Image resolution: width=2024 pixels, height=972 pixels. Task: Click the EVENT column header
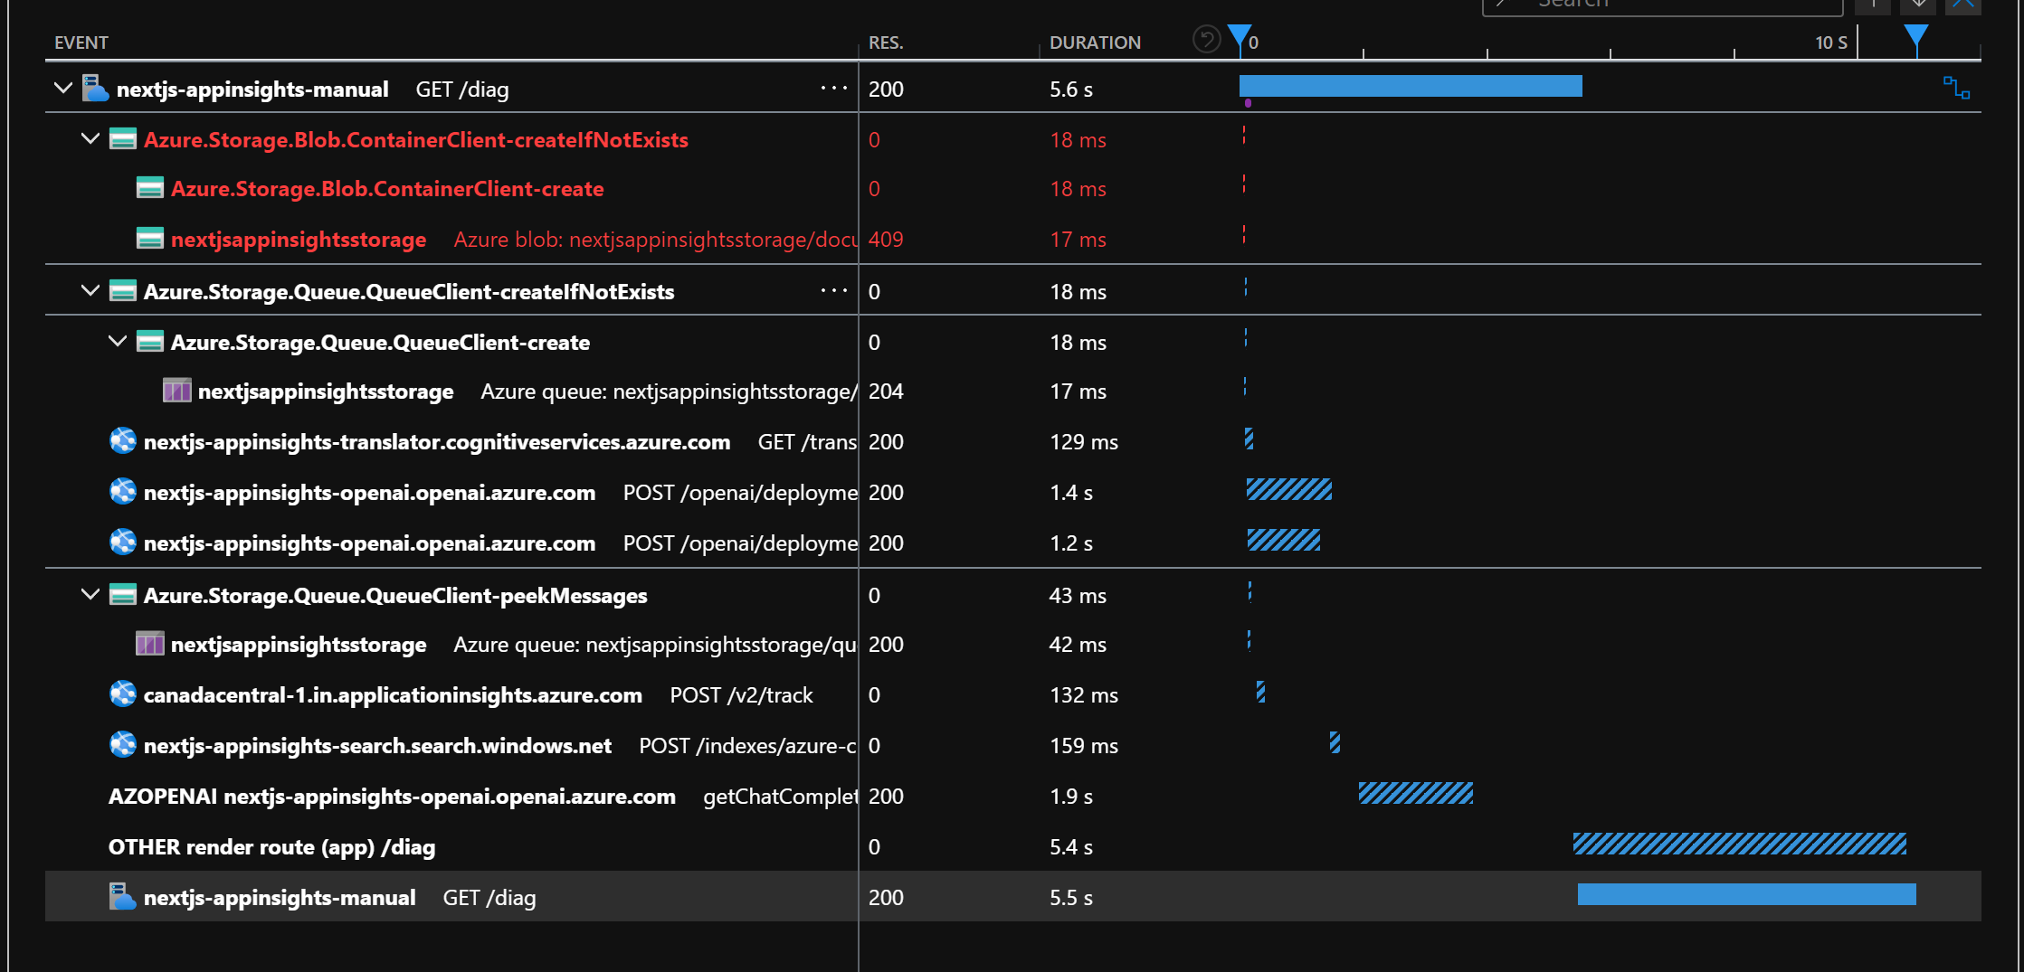point(81,42)
